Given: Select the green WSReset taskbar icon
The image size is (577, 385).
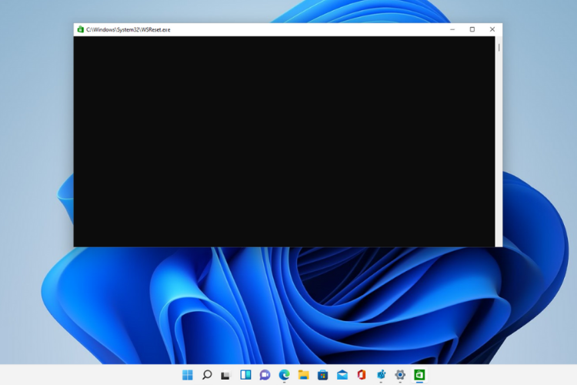Looking at the screenshot, I should coord(419,375).
